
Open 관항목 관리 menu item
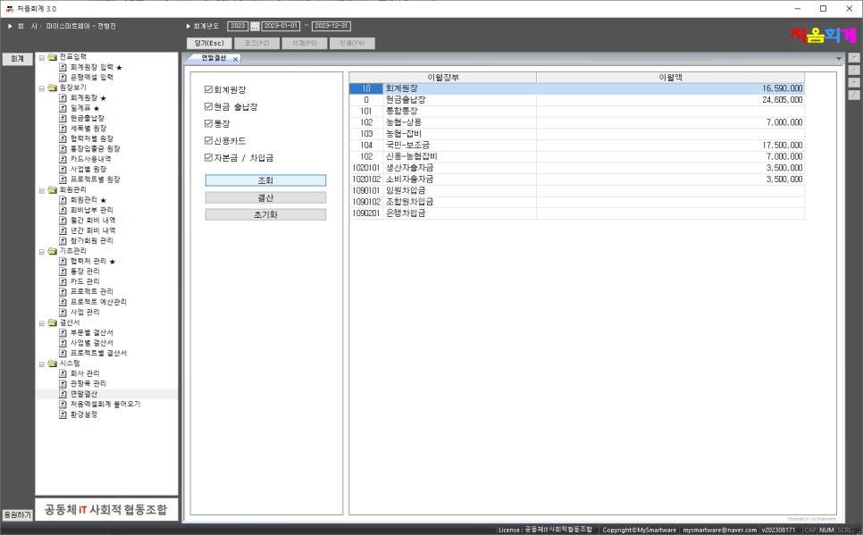(x=88, y=384)
